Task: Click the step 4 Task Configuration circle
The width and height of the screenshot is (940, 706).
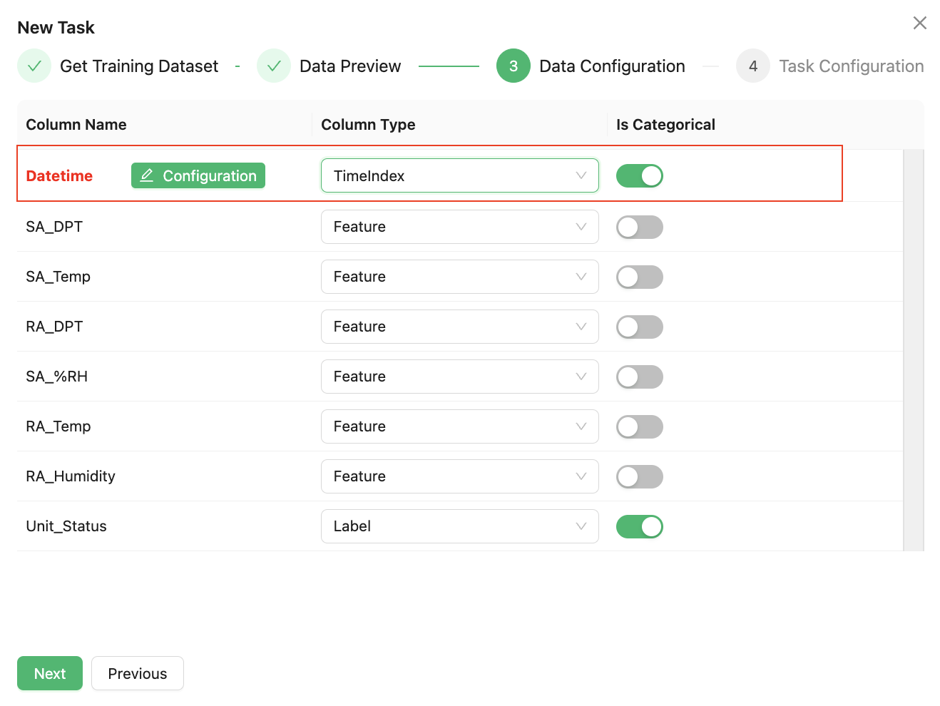Action: (753, 66)
